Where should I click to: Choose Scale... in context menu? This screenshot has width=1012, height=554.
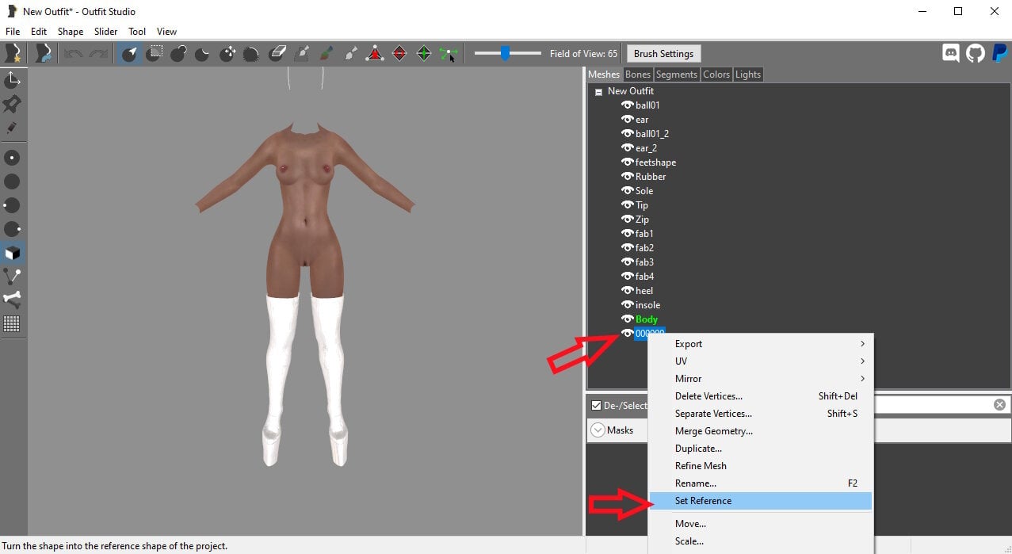tap(760, 541)
